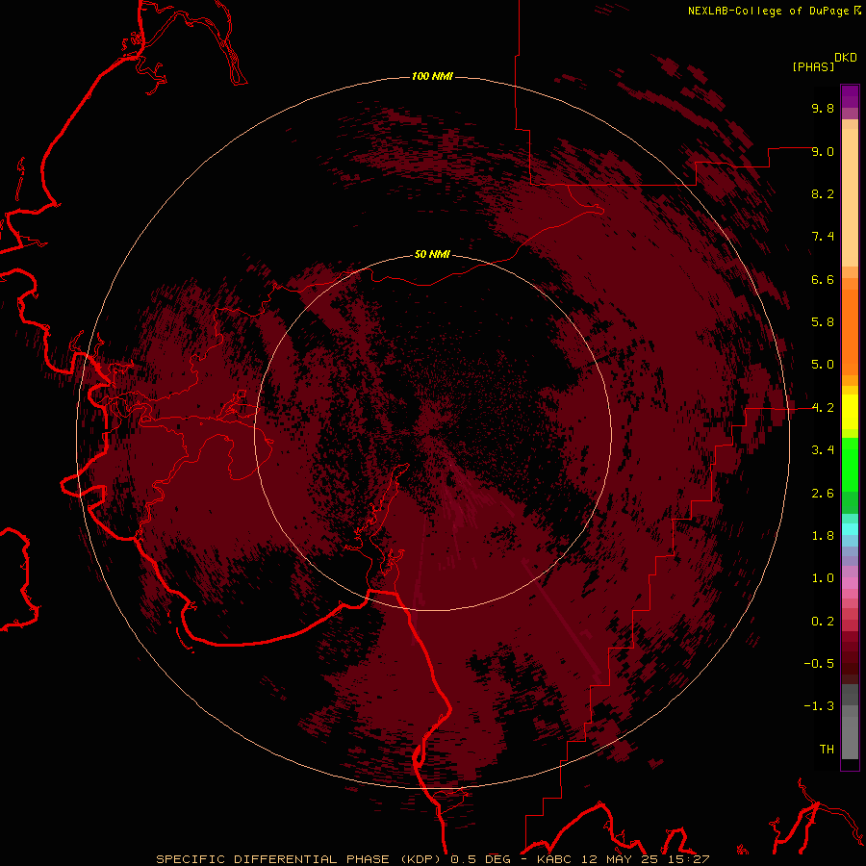Image resolution: width=866 pixels, height=866 pixels.
Task: Click the [PHAS] units label
Action: click(813, 66)
